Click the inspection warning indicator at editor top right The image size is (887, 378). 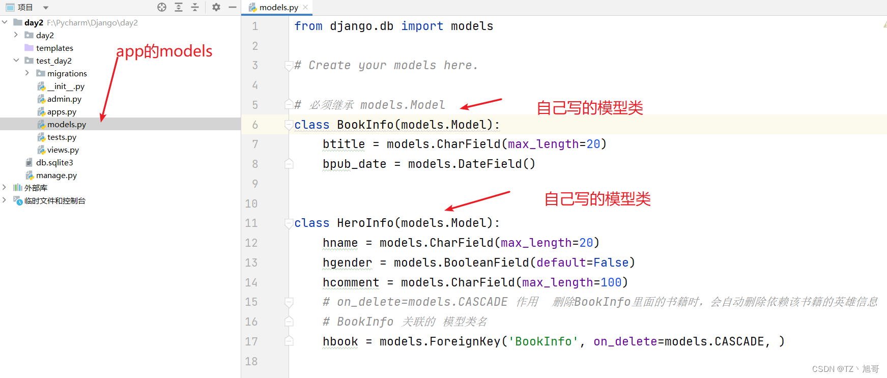pos(884,24)
